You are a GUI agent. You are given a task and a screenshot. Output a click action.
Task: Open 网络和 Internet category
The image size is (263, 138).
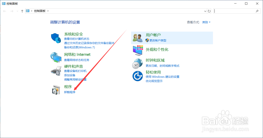[x=77, y=54]
